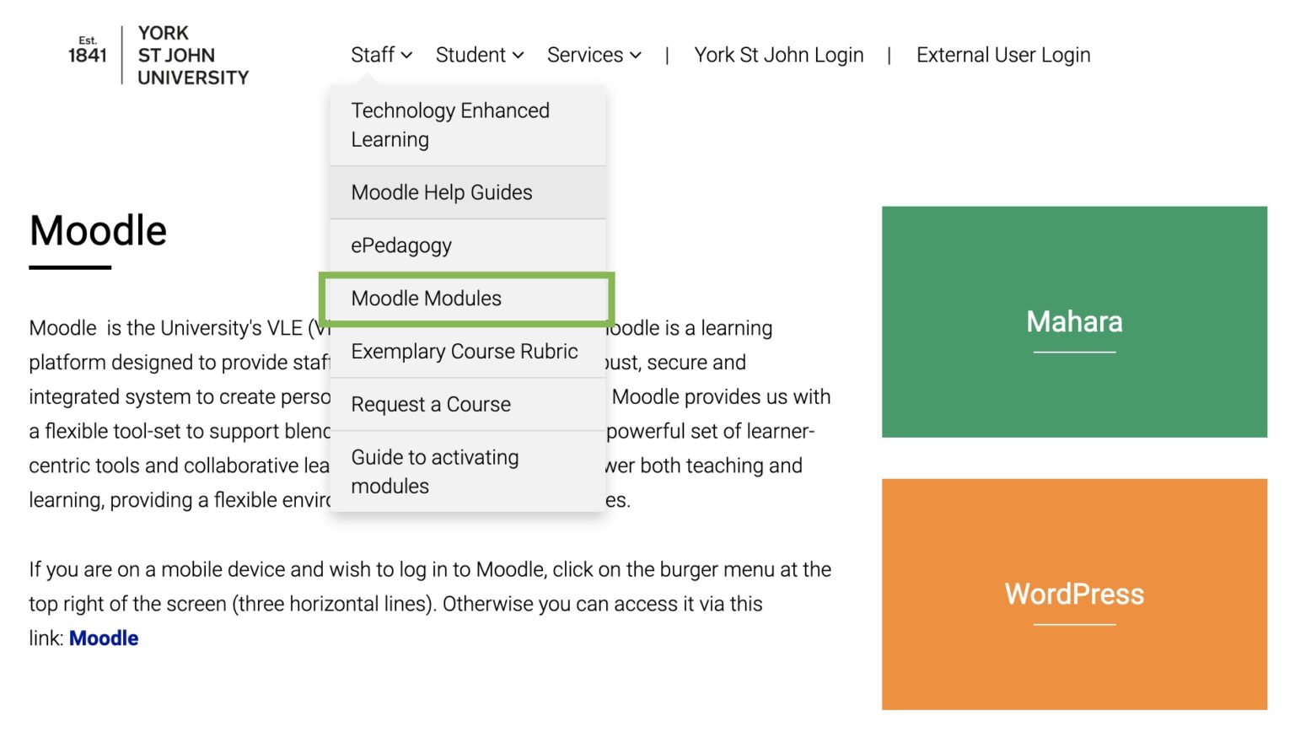1295x732 pixels.
Task: Click York St John Login
Action: tap(778, 54)
